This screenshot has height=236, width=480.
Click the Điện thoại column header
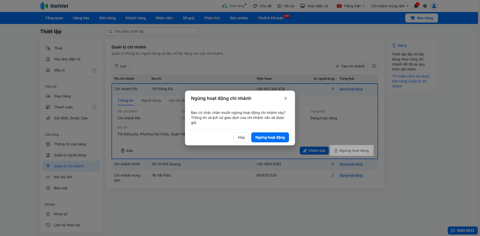click(264, 79)
